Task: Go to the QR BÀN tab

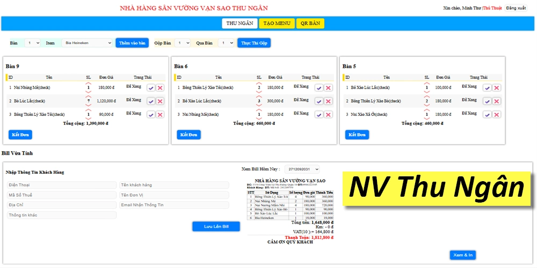Action: click(x=310, y=23)
